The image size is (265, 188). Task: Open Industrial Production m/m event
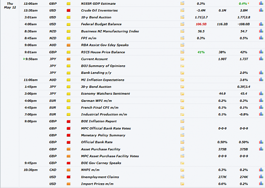pos(104,115)
